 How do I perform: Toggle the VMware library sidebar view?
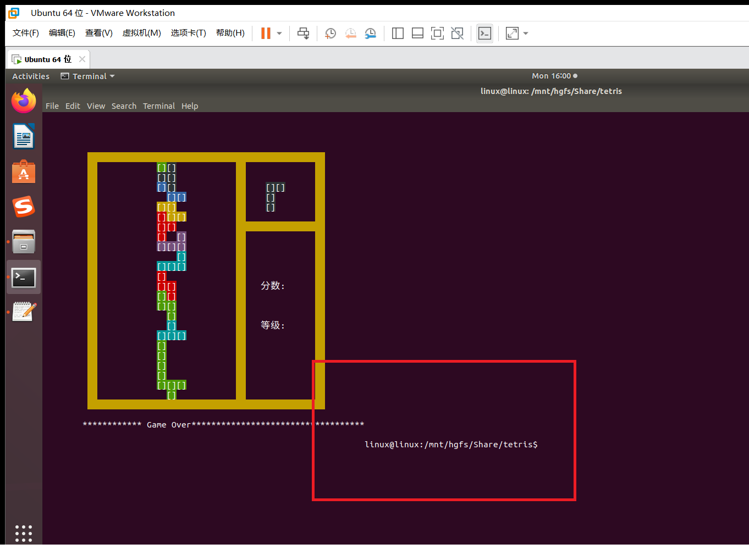pos(398,34)
